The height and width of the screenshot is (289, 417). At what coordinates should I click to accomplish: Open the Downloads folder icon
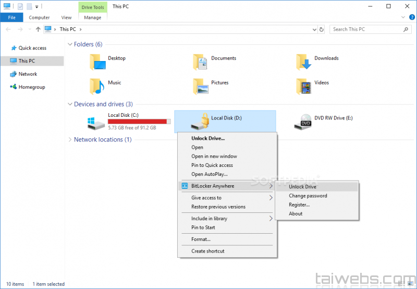pos(304,62)
